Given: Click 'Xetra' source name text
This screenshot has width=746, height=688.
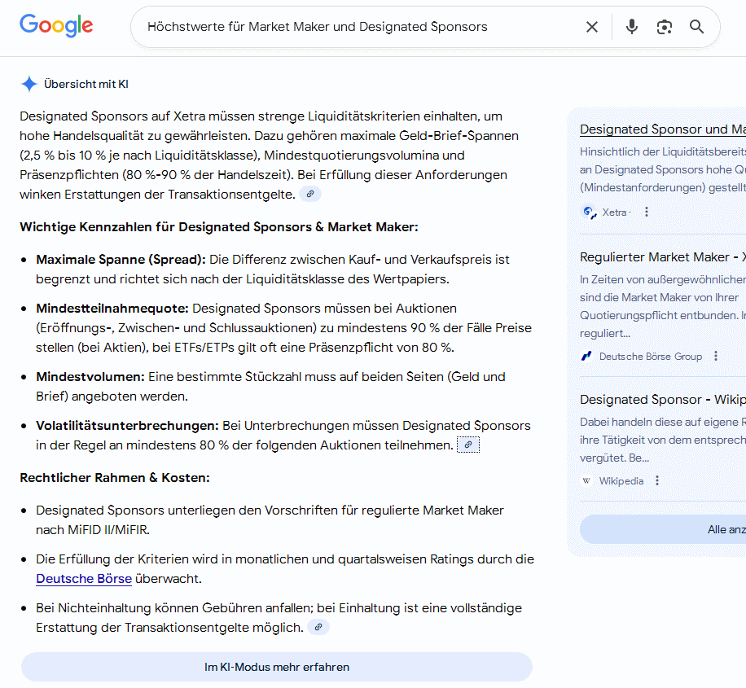Looking at the screenshot, I should 614,213.
